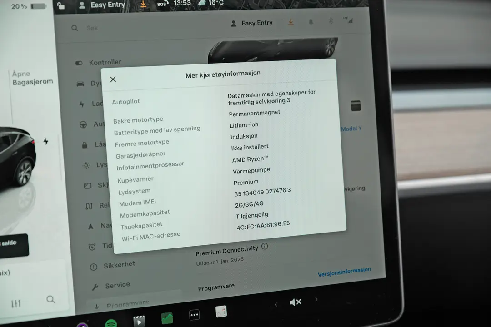Image resolution: width=491 pixels, height=327 pixels.
Task: Select the AMD Ryzen processor value
Action: click(250, 159)
